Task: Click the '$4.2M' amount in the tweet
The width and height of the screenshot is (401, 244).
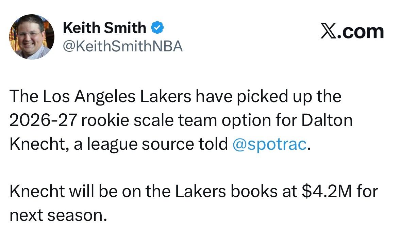Action: tap(326, 192)
